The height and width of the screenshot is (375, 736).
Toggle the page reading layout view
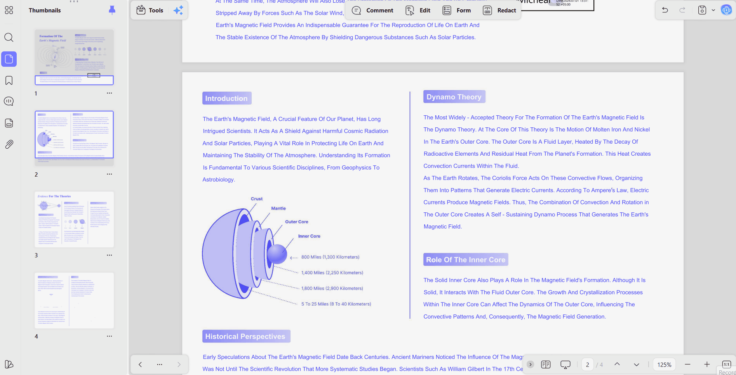pyautogui.click(x=546, y=365)
